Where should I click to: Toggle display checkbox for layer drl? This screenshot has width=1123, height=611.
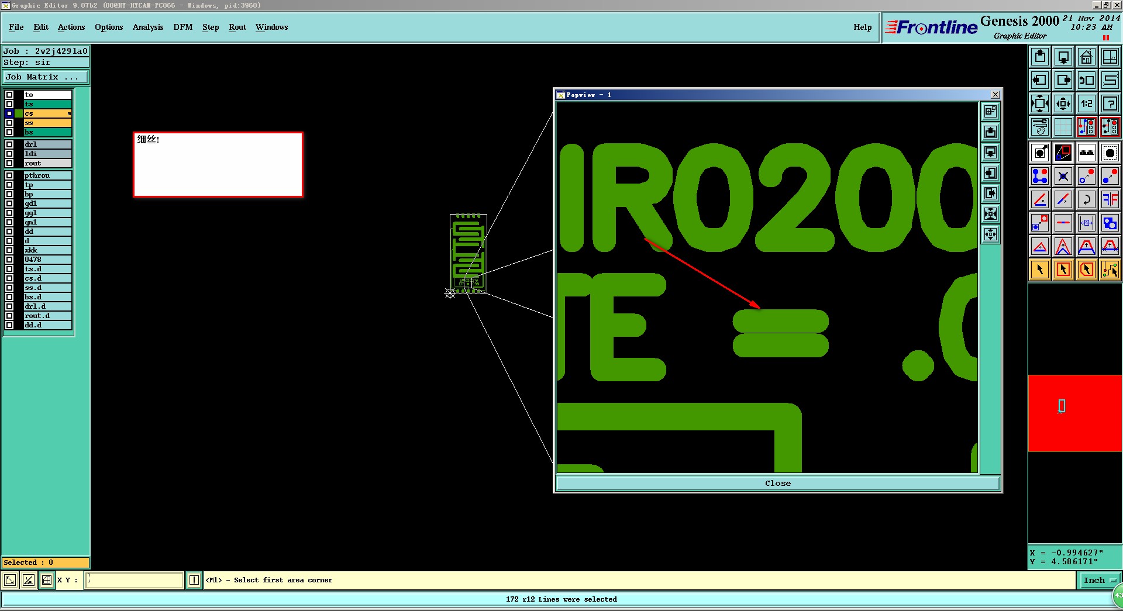[x=9, y=144]
